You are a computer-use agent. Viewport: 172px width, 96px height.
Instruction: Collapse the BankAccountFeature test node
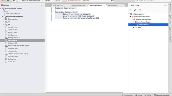134,22
